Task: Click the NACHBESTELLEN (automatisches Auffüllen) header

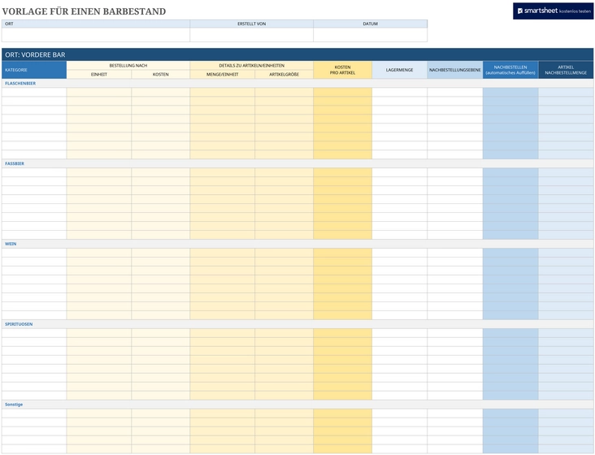Action: coord(510,70)
